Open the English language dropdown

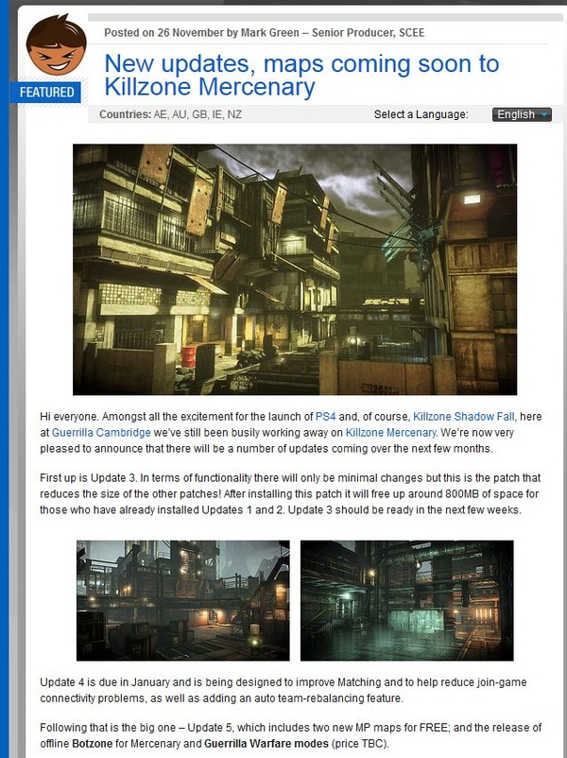pos(522,114)
